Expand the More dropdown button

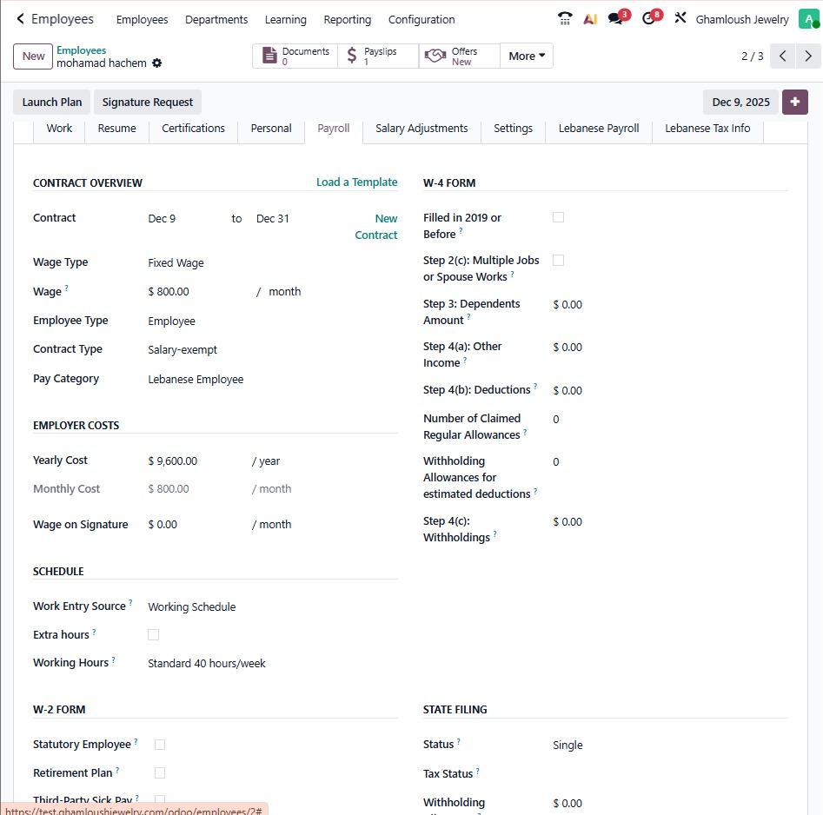(527, 56)
